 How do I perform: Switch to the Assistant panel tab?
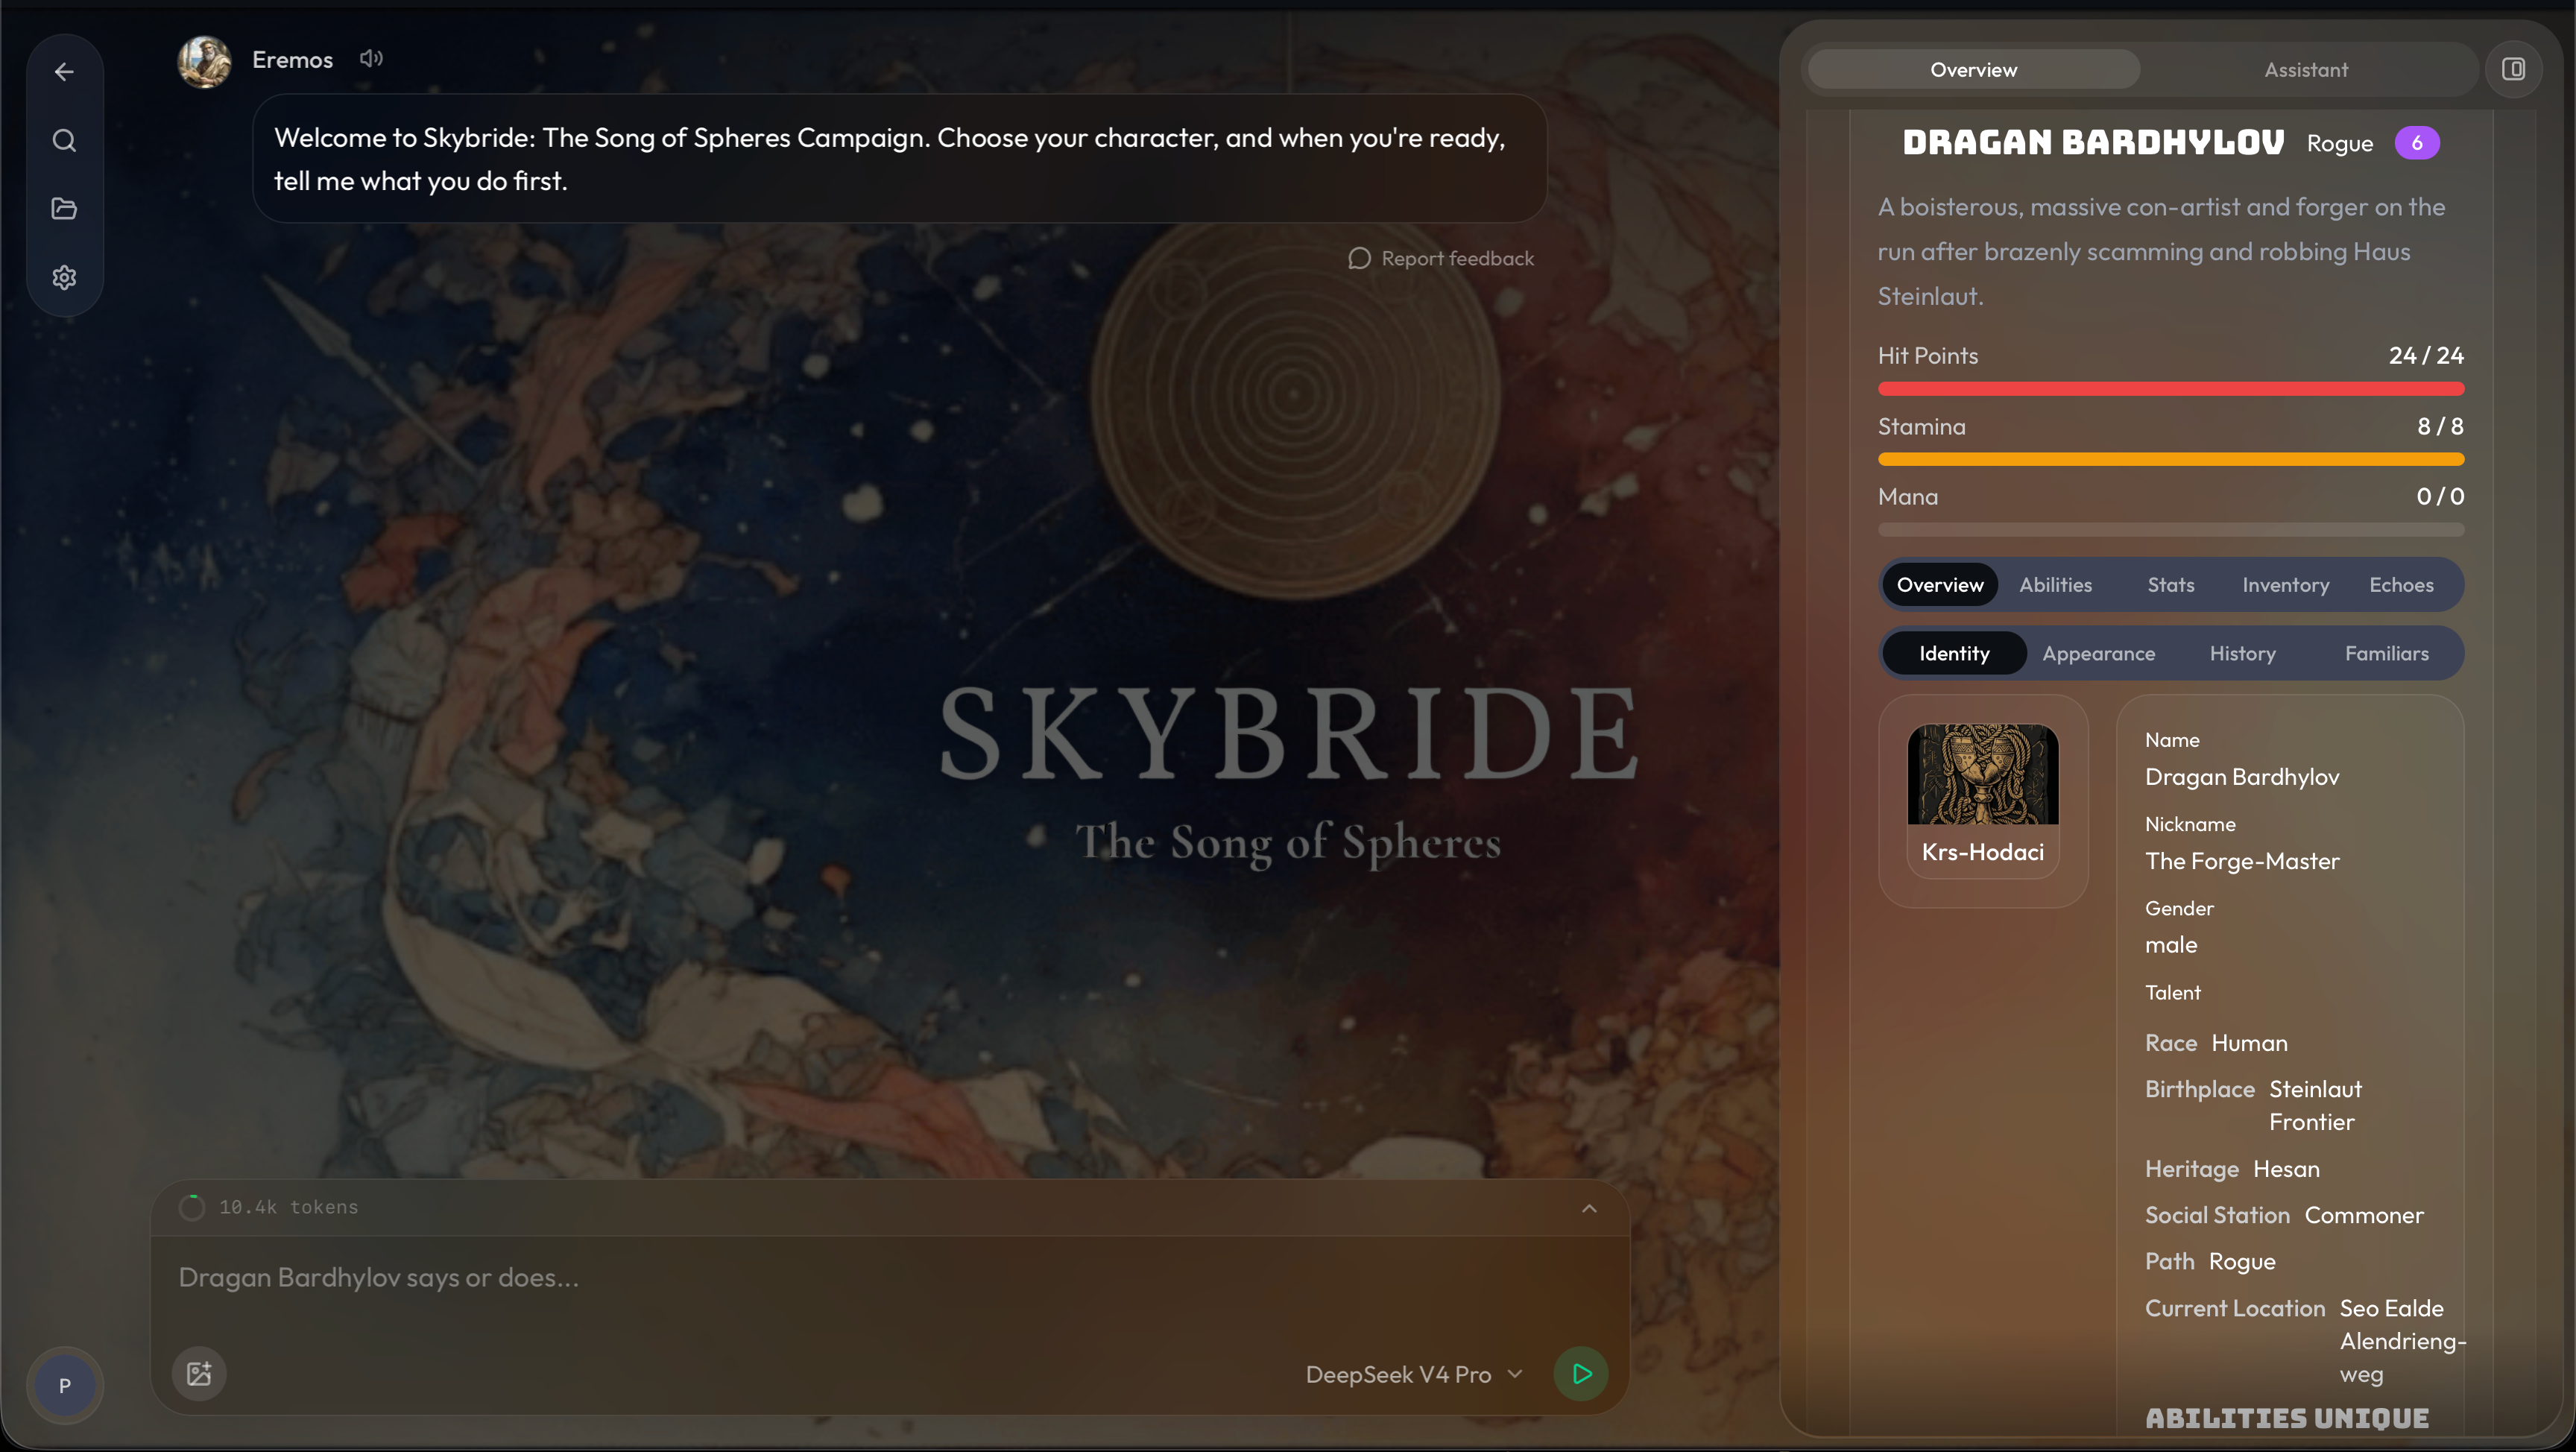pos(2306,69)
